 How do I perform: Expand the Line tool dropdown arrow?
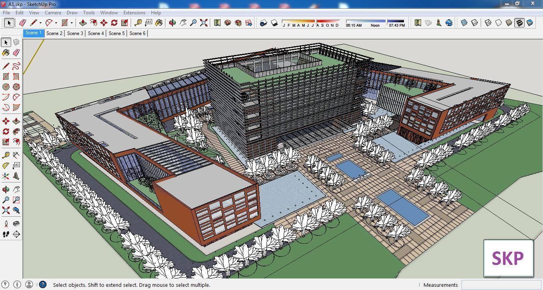(x=40, y=23)
